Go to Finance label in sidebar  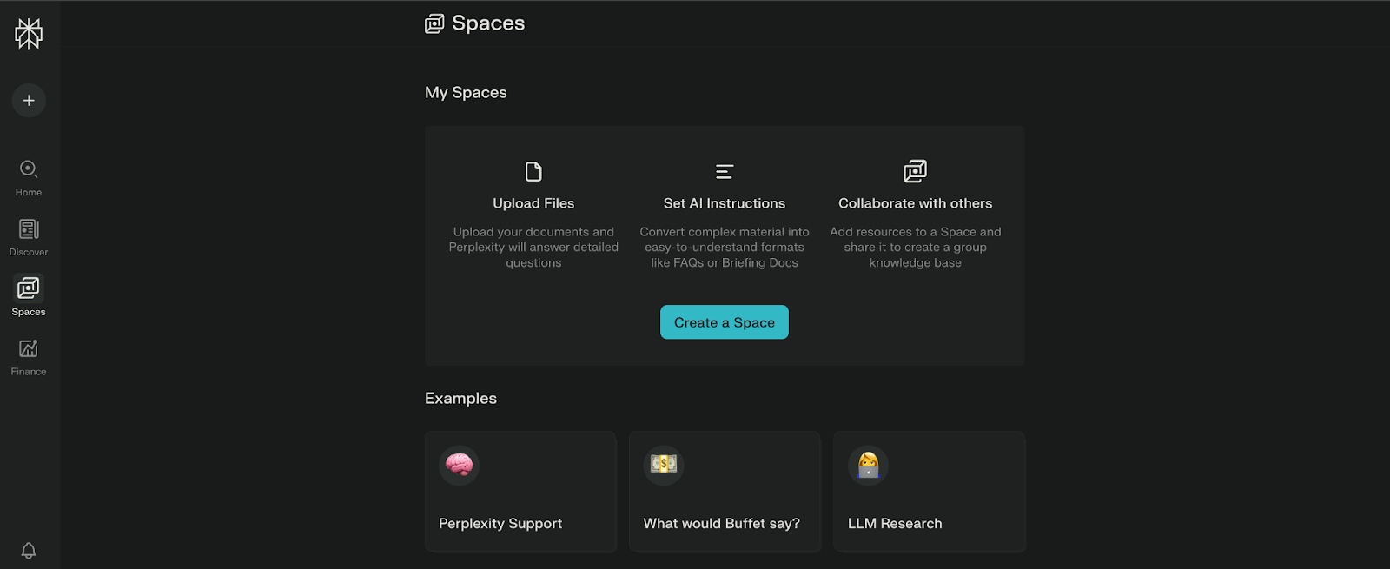[x=29, y=372]
